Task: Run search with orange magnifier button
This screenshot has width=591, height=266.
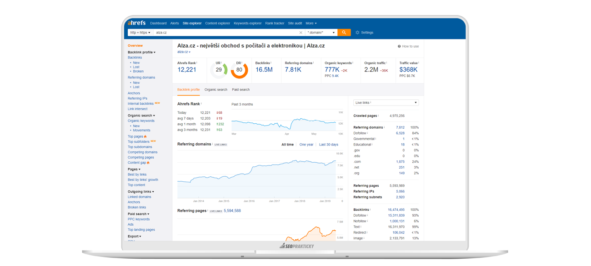Action: [344, 33]
